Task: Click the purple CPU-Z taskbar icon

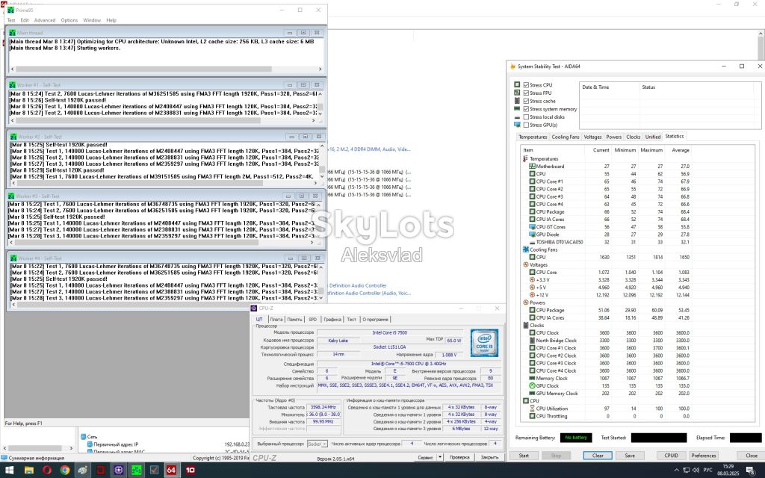Action: click(x=119, y=471)
